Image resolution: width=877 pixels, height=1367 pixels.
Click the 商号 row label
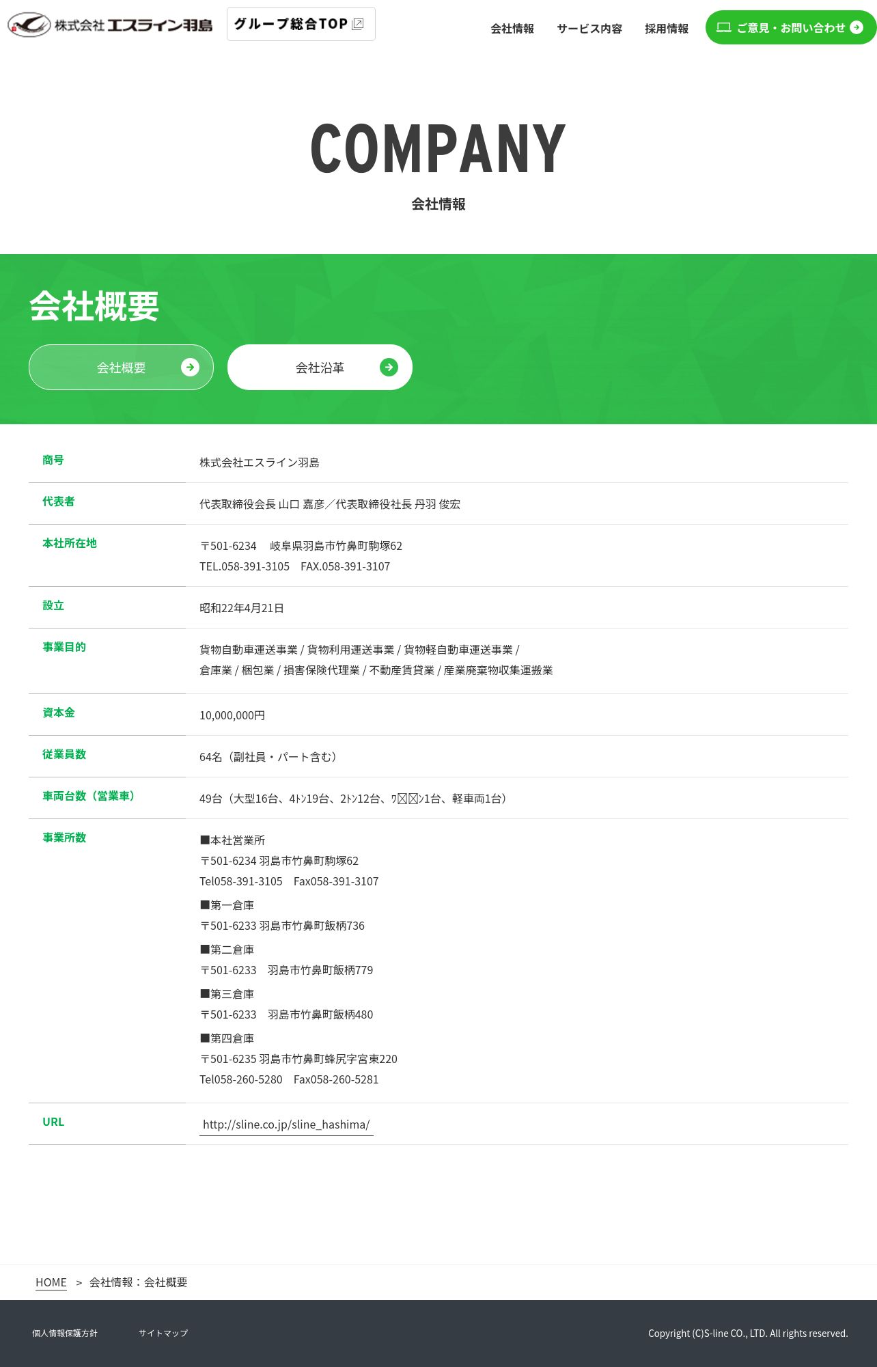pyautogui.click(x=53, y=460)
